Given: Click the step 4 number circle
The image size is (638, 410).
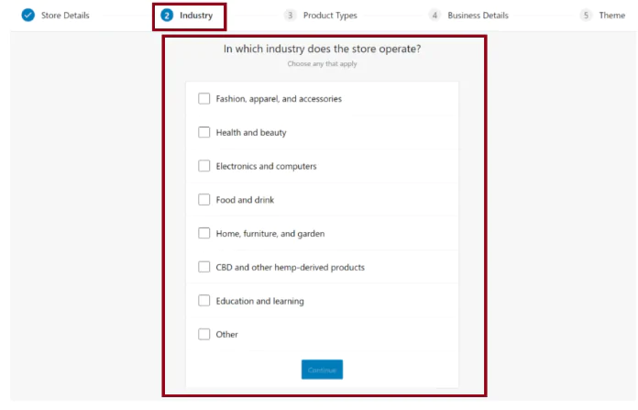Looking at the screenshot, I should point(434,16).
